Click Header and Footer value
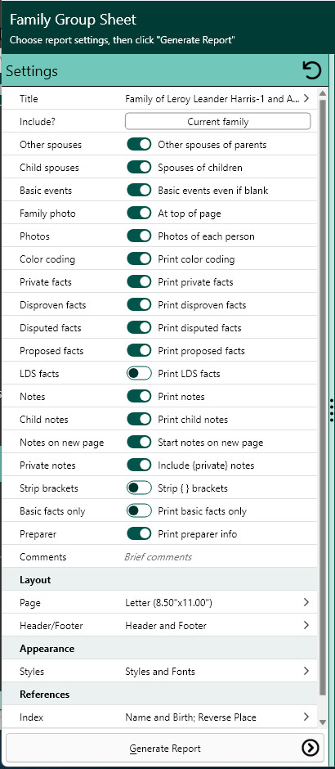Screen dimensions: 335x769 [166, 625]
